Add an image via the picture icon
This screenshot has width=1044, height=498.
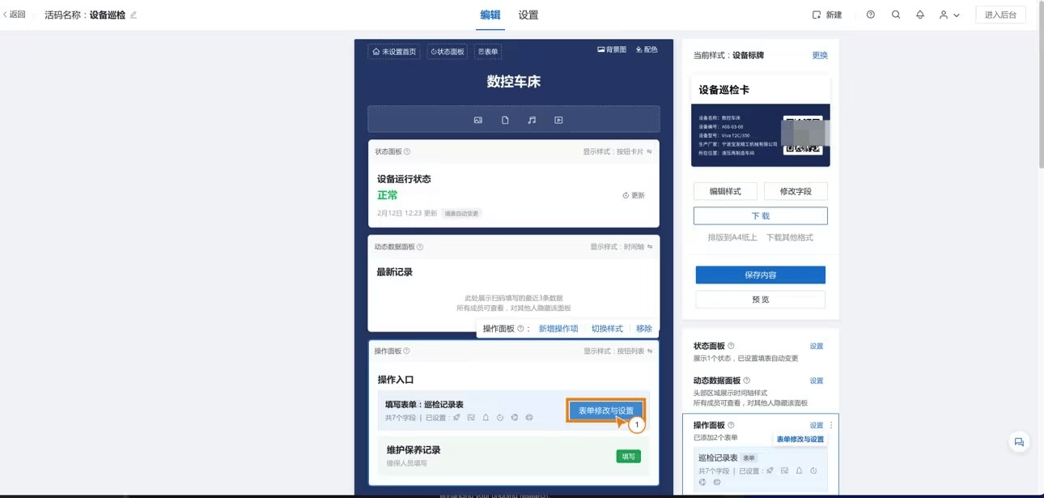point(478,120)
